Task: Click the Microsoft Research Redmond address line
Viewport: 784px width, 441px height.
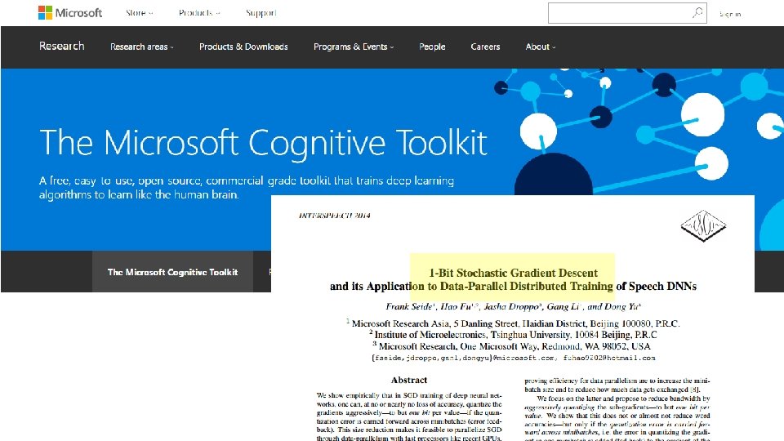Action: (512, 346)
